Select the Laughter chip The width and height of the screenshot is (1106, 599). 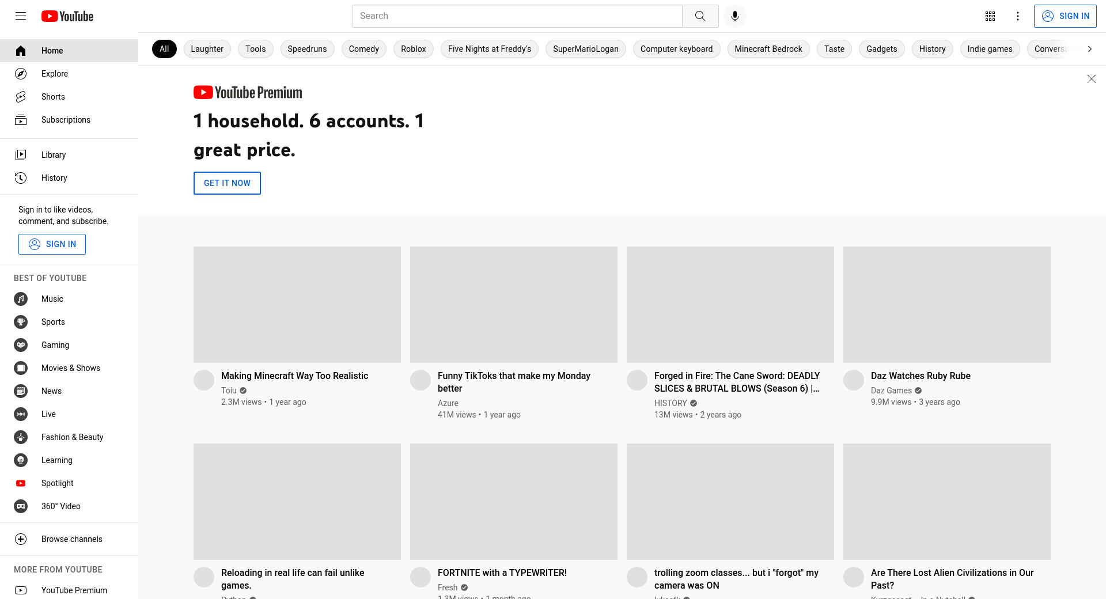(207, 49)
